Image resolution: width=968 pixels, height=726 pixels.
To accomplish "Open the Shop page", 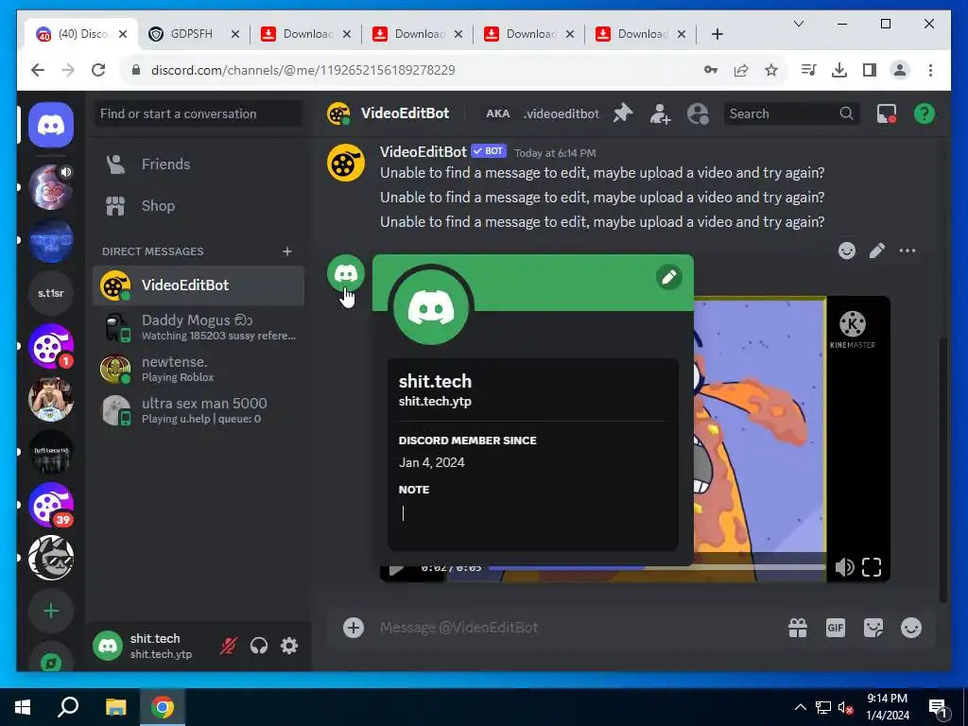I will [198, 205].
